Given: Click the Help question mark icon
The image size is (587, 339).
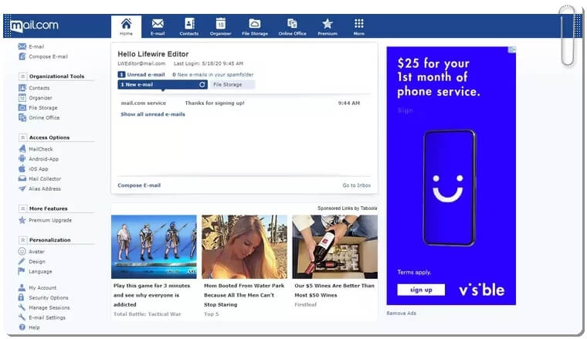Looking at the screenshot, I should [x=22, y=327].
